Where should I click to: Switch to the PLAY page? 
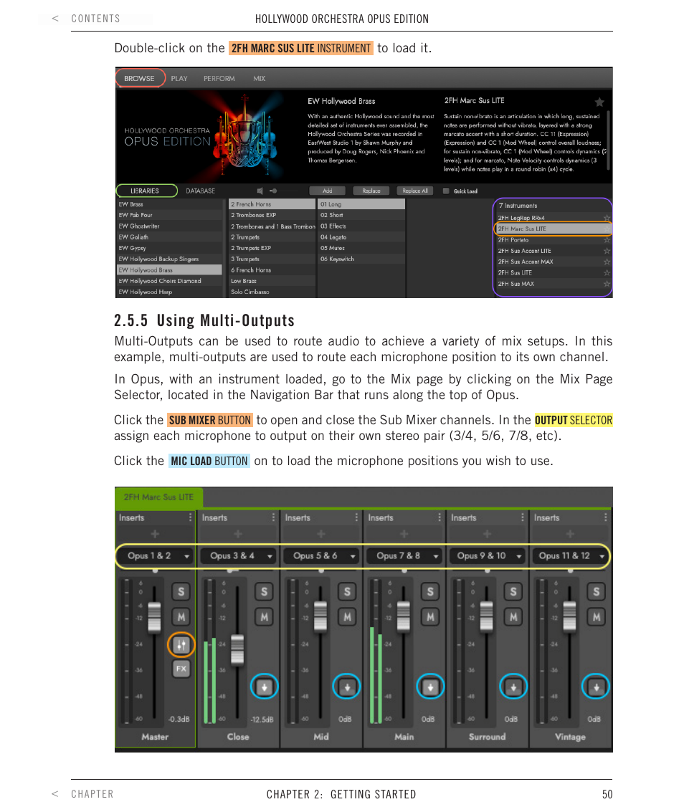[x=179, y=78]
